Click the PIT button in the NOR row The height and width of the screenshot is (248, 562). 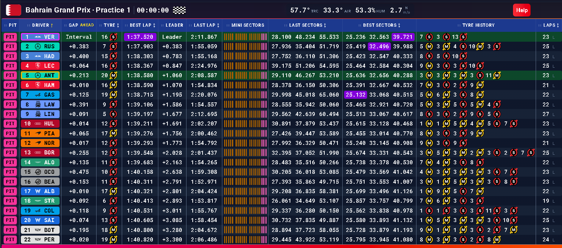[x=10, y=143]
